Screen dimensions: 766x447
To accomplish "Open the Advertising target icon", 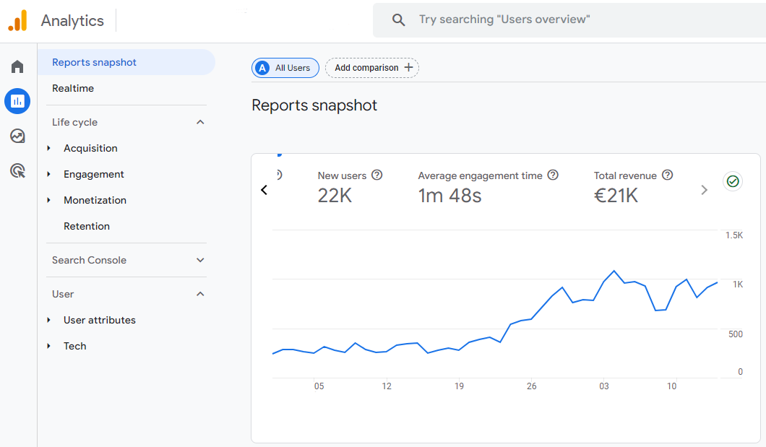I will tap(17, 171).
